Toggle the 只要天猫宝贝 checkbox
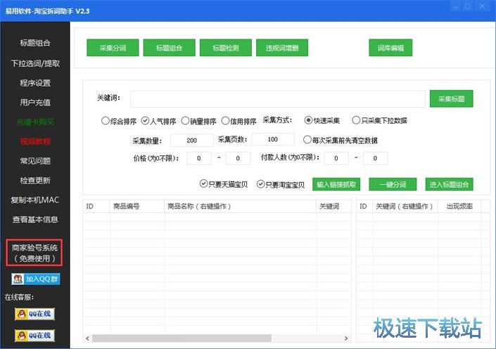 click(203, 184)
